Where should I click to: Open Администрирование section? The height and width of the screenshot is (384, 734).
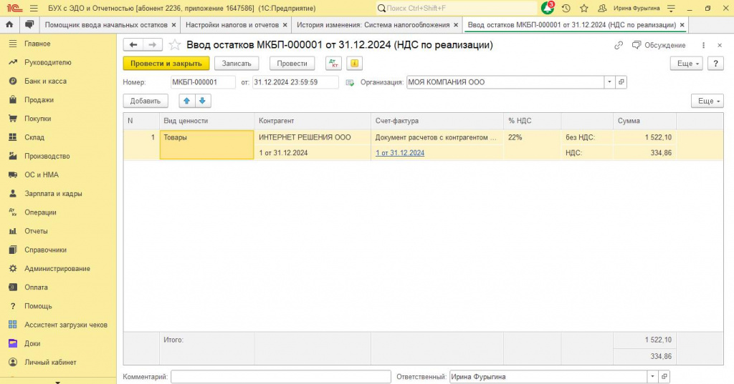57,269
